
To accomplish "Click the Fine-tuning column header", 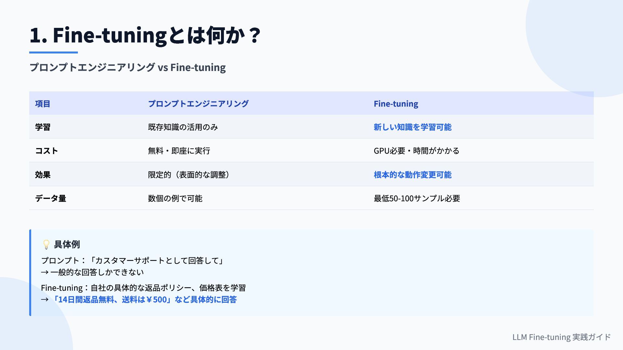I will pos(396,104).
